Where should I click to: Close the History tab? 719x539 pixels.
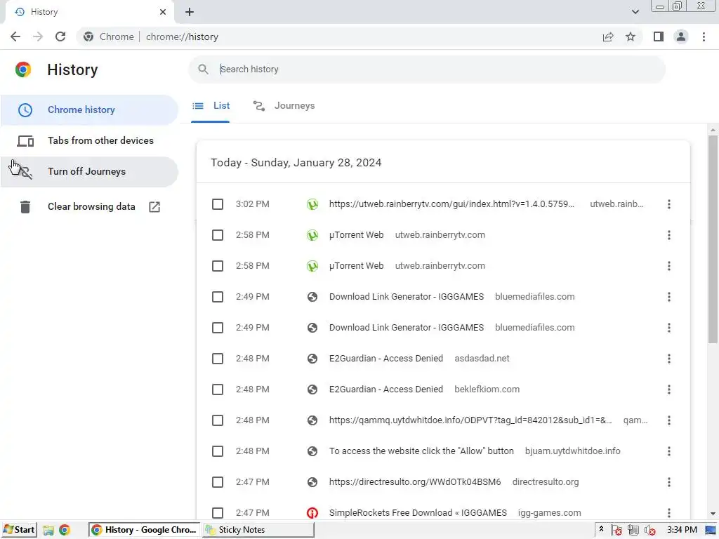click(163, 12)
